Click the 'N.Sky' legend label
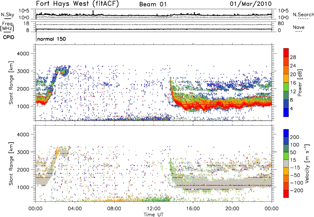The height and width of the screenshot is (217, 314). click(x=7, y=14)
